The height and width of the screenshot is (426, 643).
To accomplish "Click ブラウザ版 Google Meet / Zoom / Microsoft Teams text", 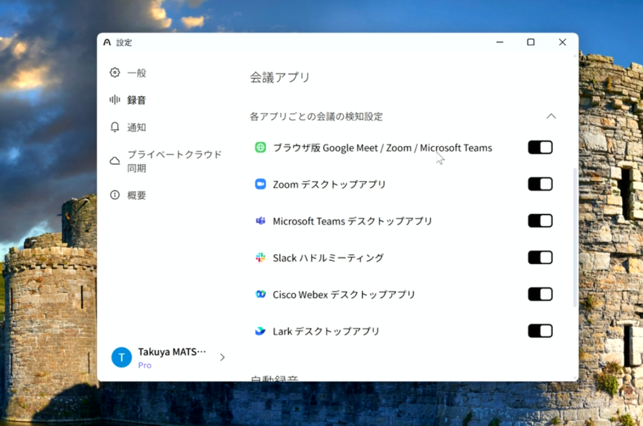I will pos(383,148).
